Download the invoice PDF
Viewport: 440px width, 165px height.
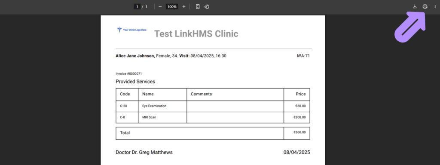click(x=415, y=6)
